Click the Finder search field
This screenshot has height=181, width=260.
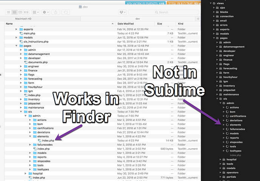tap(164, 12)
